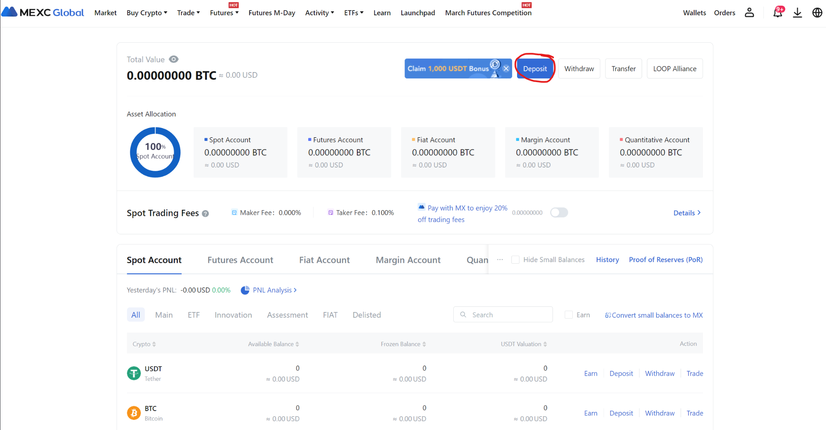
Task: Select the Main filter tab
Action: tap(164, 315)
